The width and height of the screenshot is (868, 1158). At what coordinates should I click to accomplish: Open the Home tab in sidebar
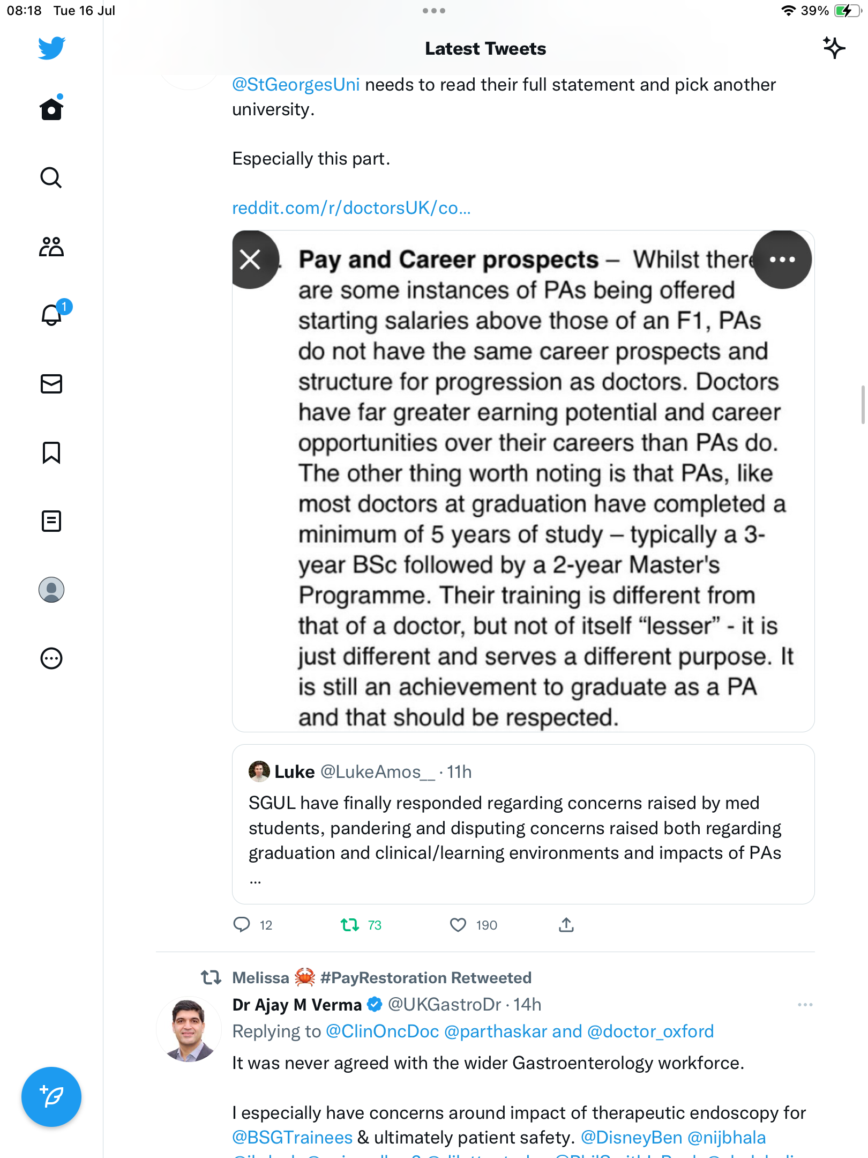coord(51,109)
